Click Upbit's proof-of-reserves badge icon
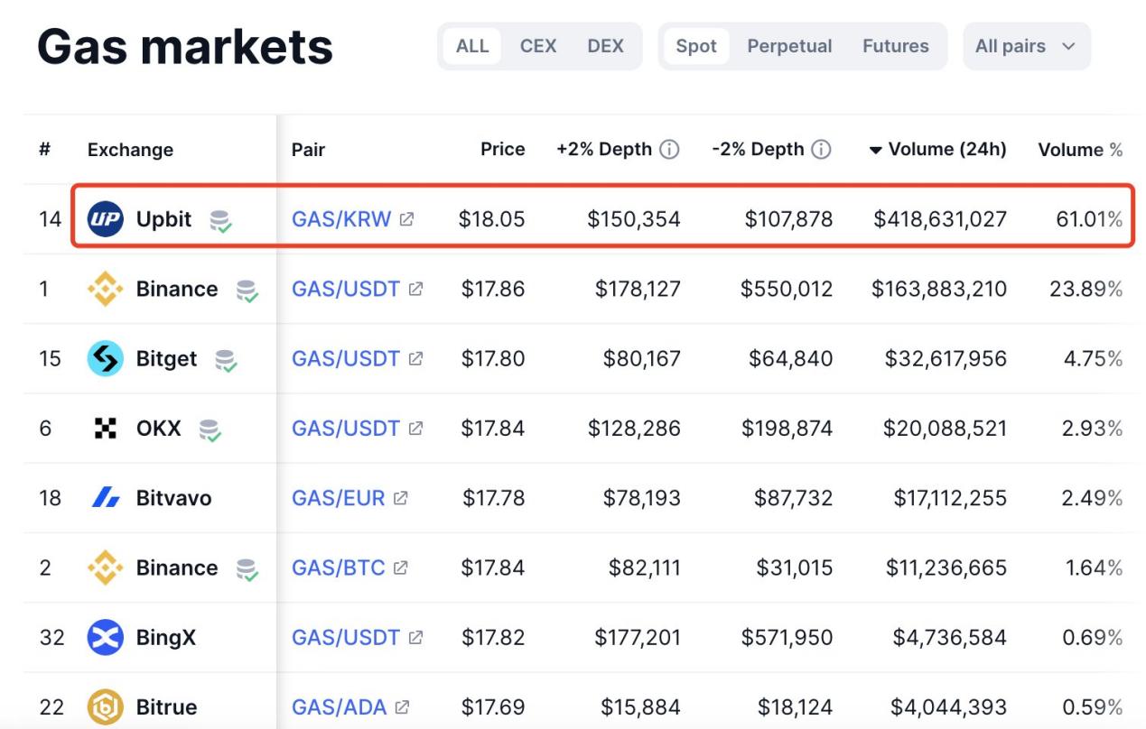Viewport: 1146px width, 729px height. (x=219, y=220)
